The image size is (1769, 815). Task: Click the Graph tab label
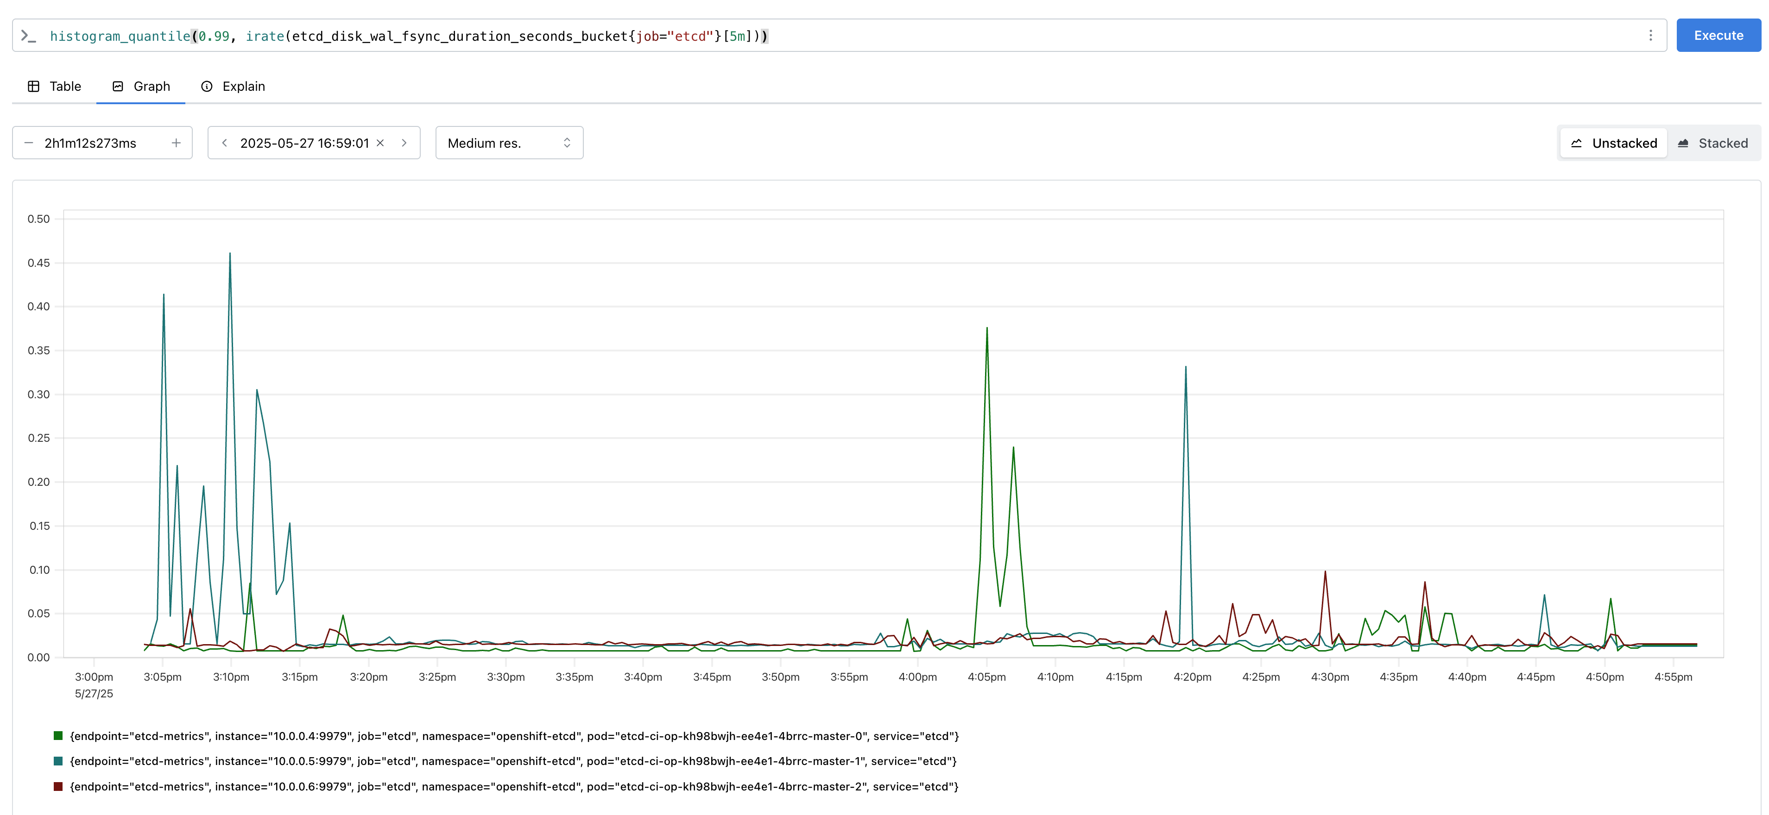pyautogui.click(x=152, y=87)
